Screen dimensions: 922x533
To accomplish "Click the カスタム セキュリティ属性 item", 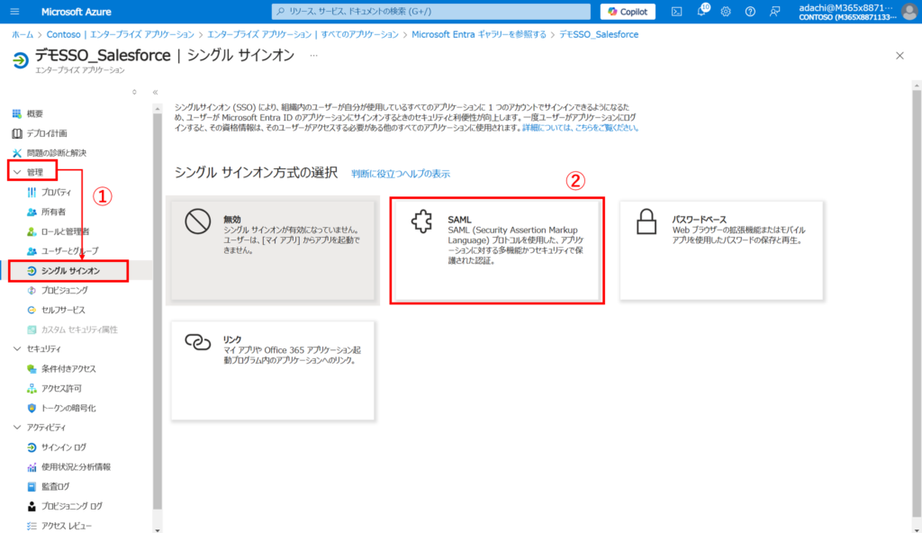I will (81, 330).
